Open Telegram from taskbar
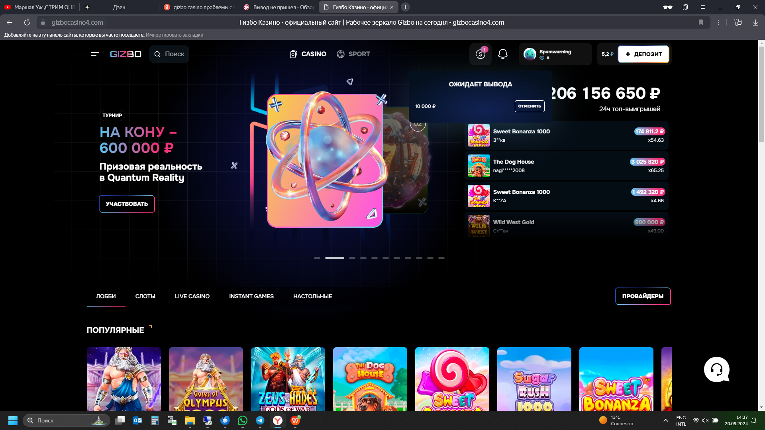The width and height of the screenshot is (765, 430). coord(260,420)
